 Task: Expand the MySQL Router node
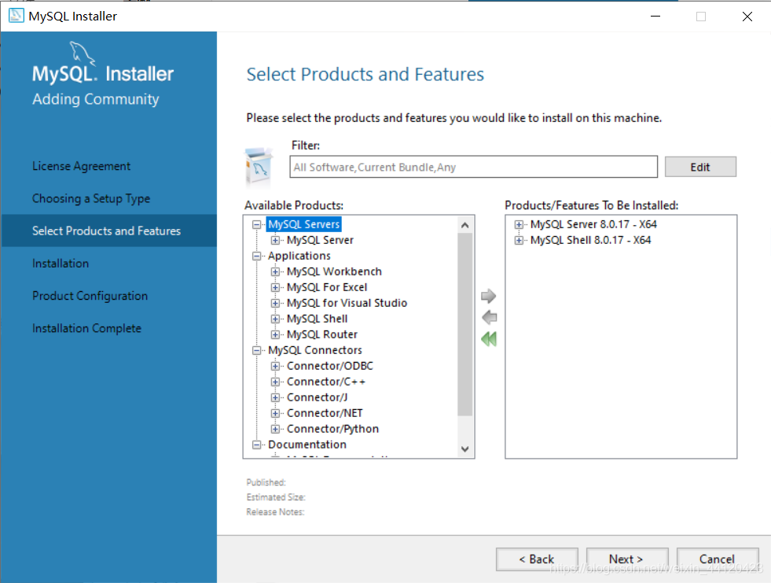pyautogui.click(x=275, y=335)
